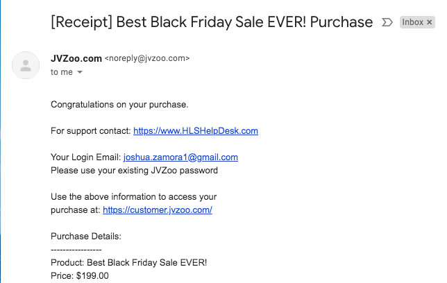Viewport: 447px width, 283px height.
Task: Open the customer.jvzoo.com link
Action: 157,209
